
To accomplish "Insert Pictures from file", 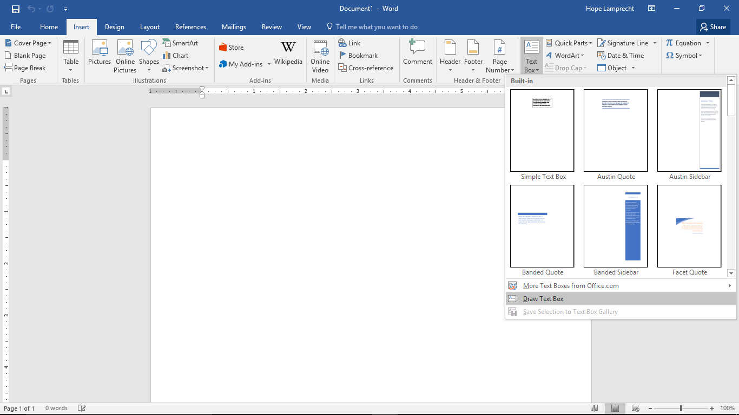I will 100,56.
